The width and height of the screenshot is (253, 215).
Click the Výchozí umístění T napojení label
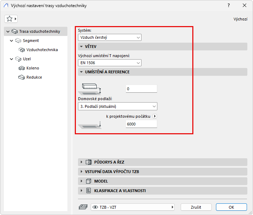tap(104, 56)
